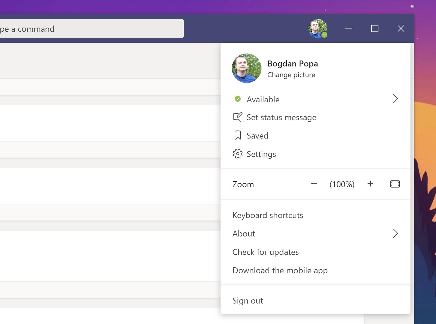Click the full screen zoom icon
Viewport: 436px width, 324px height.
[x=395, y=184]
